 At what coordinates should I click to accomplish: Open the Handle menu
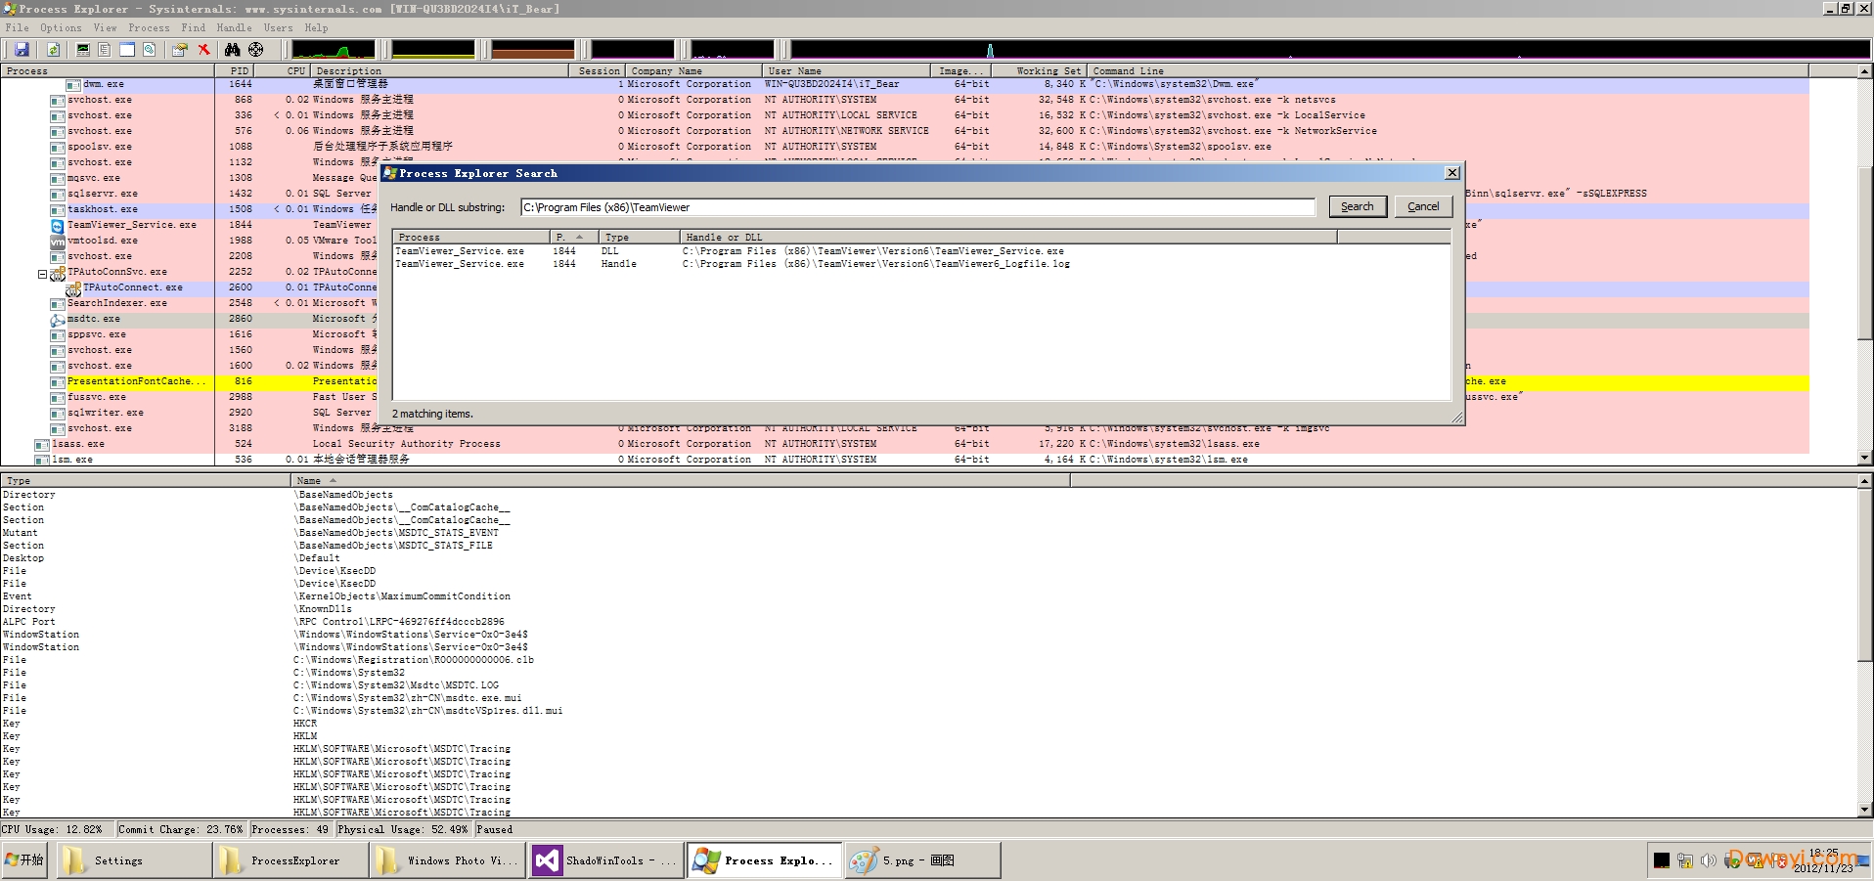[234, 27]
